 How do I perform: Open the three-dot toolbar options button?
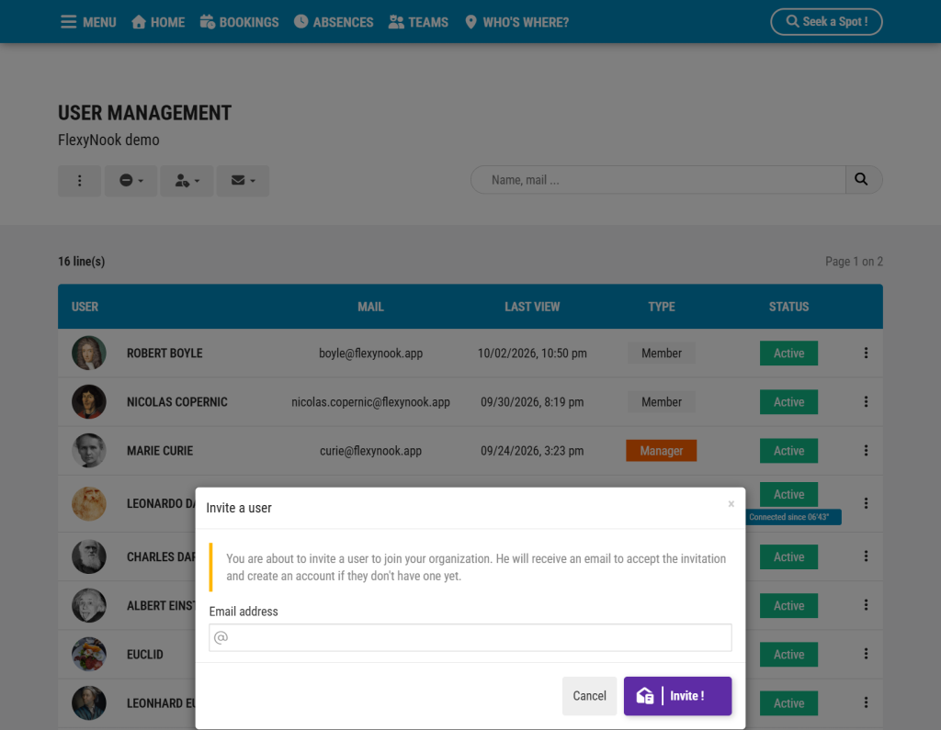pyautogui.click(x=79, y=181)
